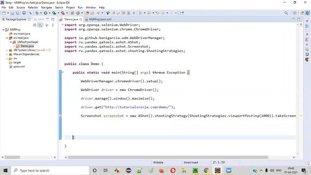Open Zoom from the taskbar
This screenshot has height=175, width=311.
coord(229,171)
